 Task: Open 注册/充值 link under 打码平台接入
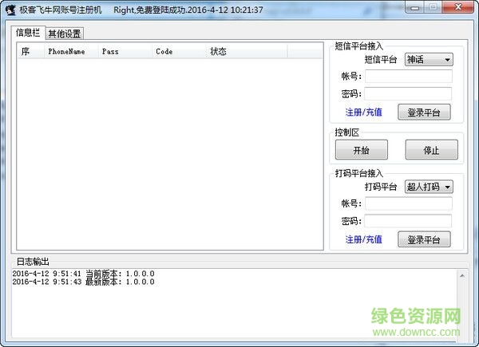[x=363, y=239]
